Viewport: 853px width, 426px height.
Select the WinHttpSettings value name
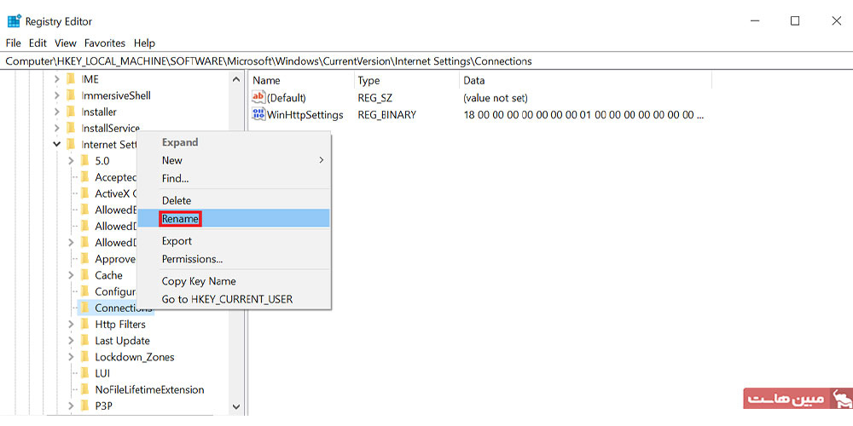(305, 115)
